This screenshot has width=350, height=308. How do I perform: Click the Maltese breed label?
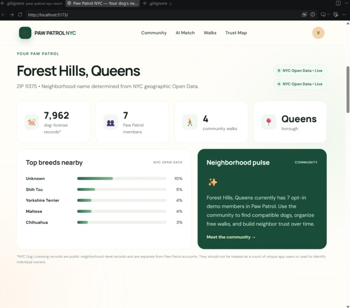tap(34, 211)
